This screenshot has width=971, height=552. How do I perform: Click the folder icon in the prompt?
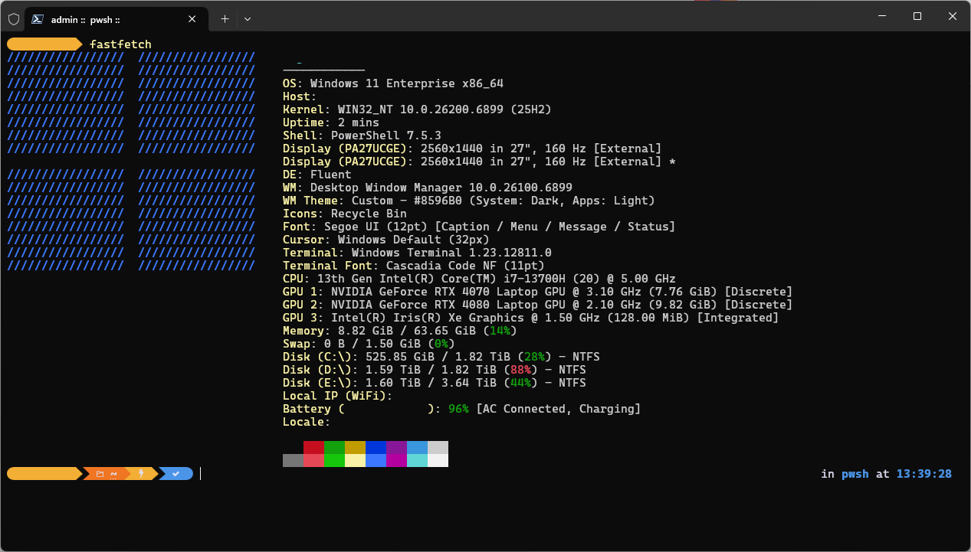point(100,474)
